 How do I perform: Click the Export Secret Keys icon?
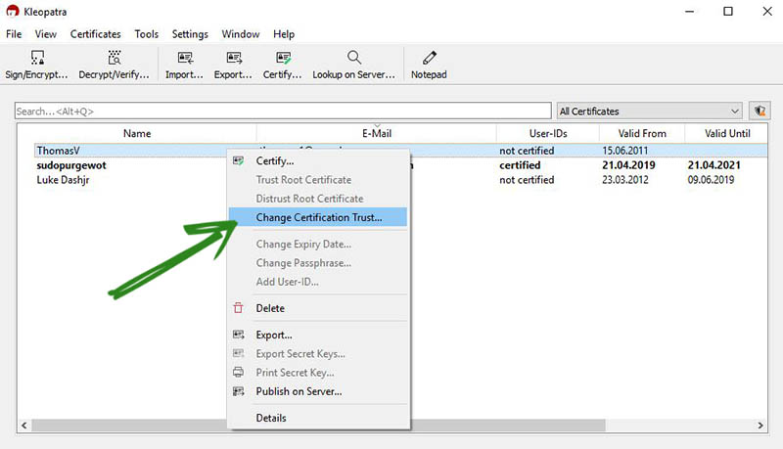coord(239,354)
